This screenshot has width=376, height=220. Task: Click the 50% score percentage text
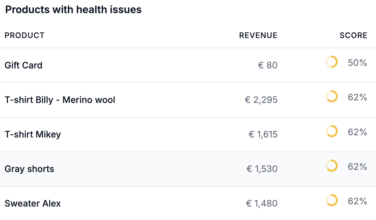[357, 63]
